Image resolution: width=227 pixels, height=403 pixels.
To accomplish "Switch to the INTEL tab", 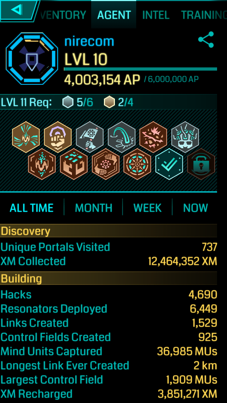I will (x=156, y=15).
